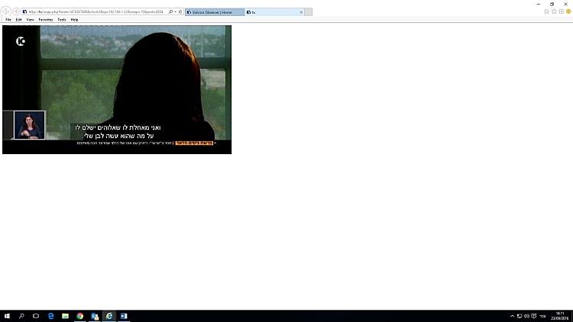Click the browser Forward arrow button

16,12
